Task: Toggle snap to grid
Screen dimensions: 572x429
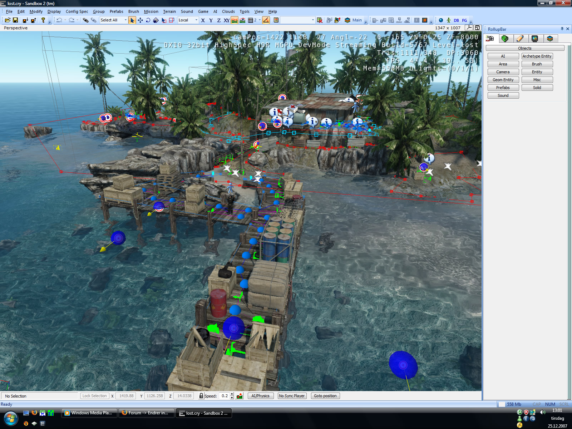Action: pos(251,20)
